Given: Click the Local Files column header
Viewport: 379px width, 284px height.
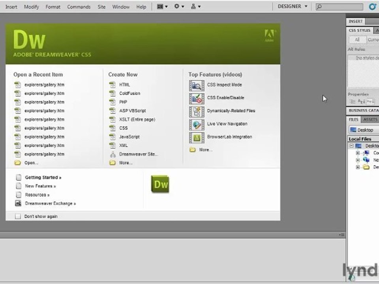Looking at the screenshot, I should click(x=363, y=139).
